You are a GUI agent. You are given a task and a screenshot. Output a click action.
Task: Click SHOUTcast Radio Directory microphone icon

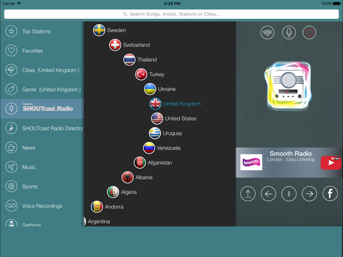click(11, 128)
